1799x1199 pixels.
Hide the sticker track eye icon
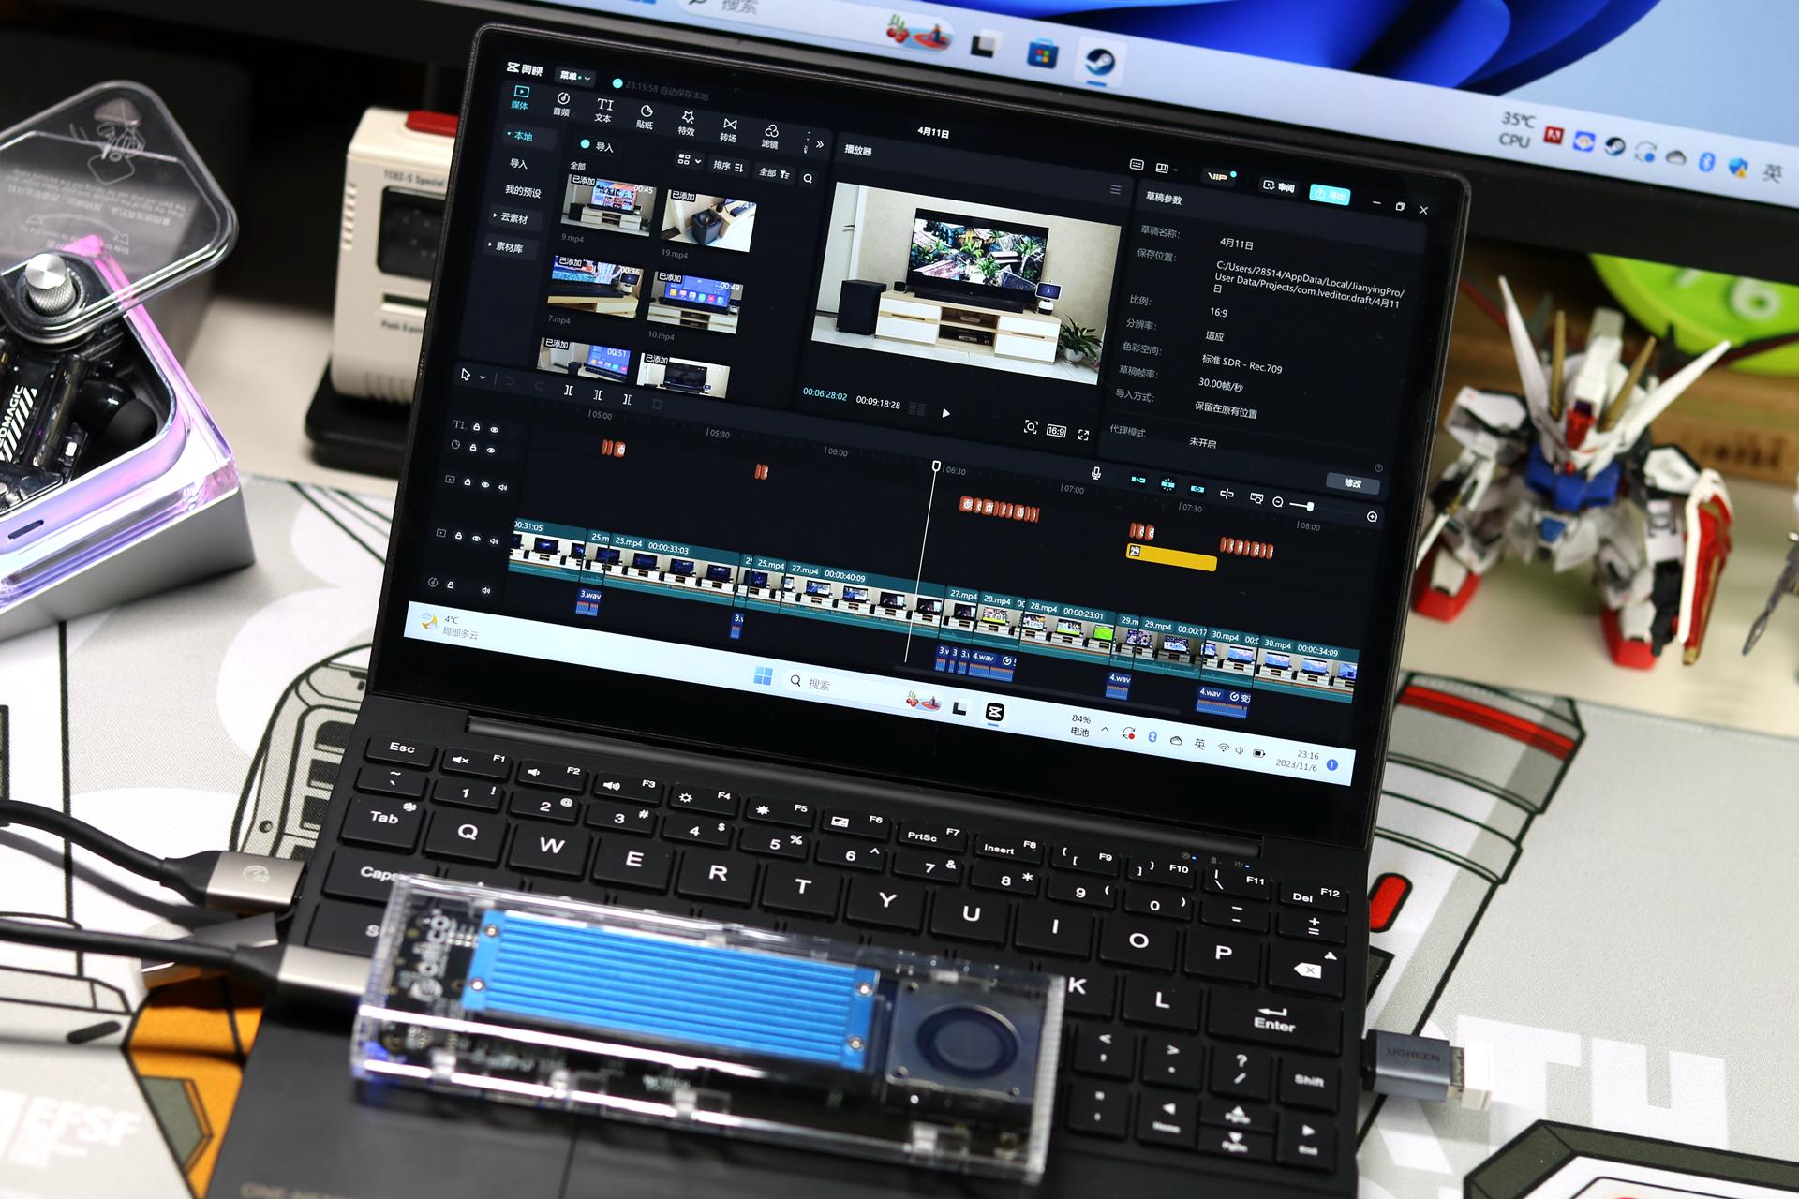(491, 451)
